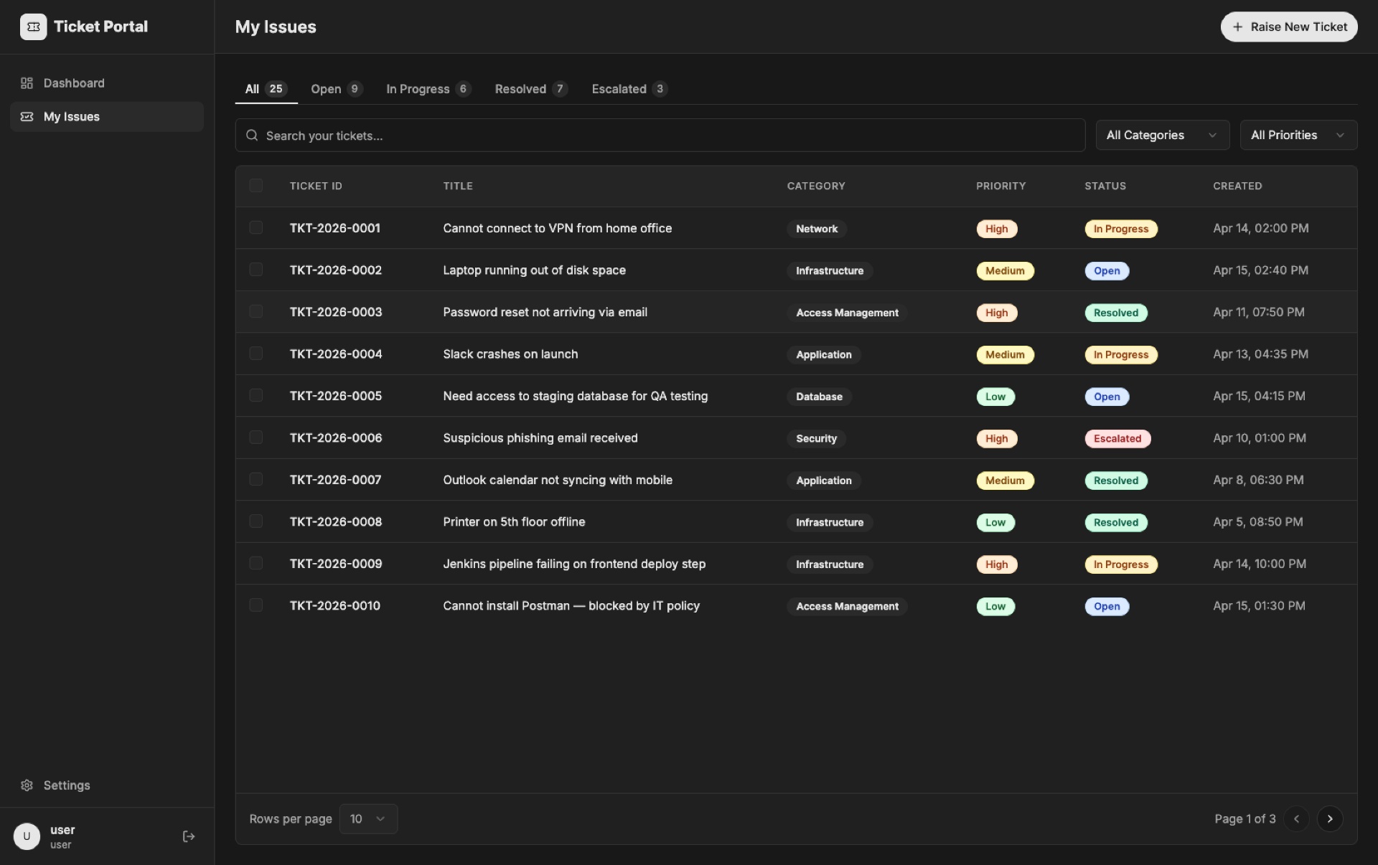Open Settings via the gear icon
The image size is (1378, 865).
(27, 785)
